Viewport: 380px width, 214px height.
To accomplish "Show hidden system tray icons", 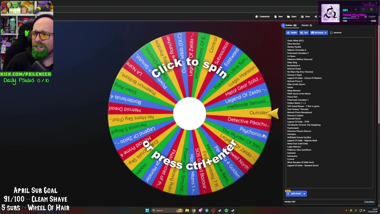I will pos(346,210).
